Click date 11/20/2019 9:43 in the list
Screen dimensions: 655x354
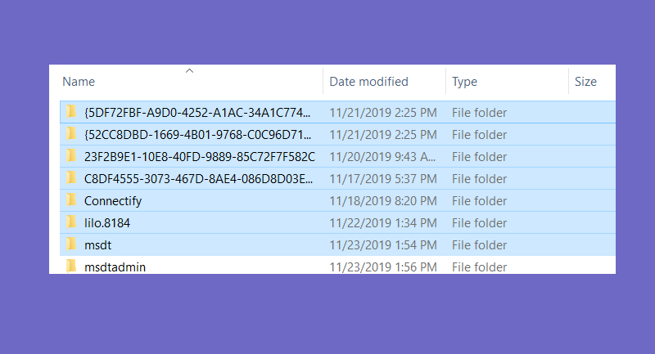point(382,157)
